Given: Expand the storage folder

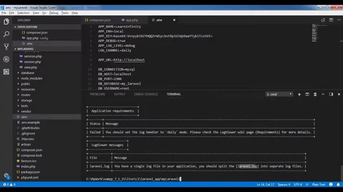Looking at the screenshot, I should pos(26,101).
